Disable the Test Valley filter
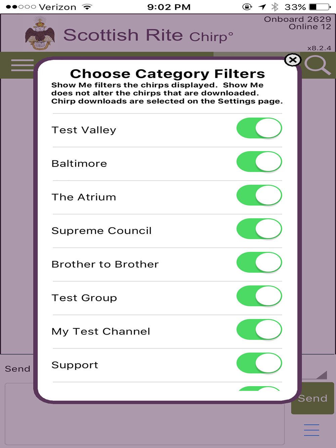Viewport: 336px width, 448px height. [x=259, y=128]
